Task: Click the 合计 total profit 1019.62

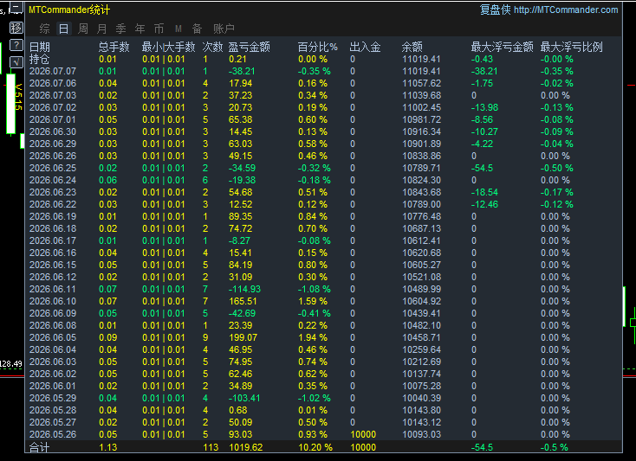Action: (x=246, y=448)
